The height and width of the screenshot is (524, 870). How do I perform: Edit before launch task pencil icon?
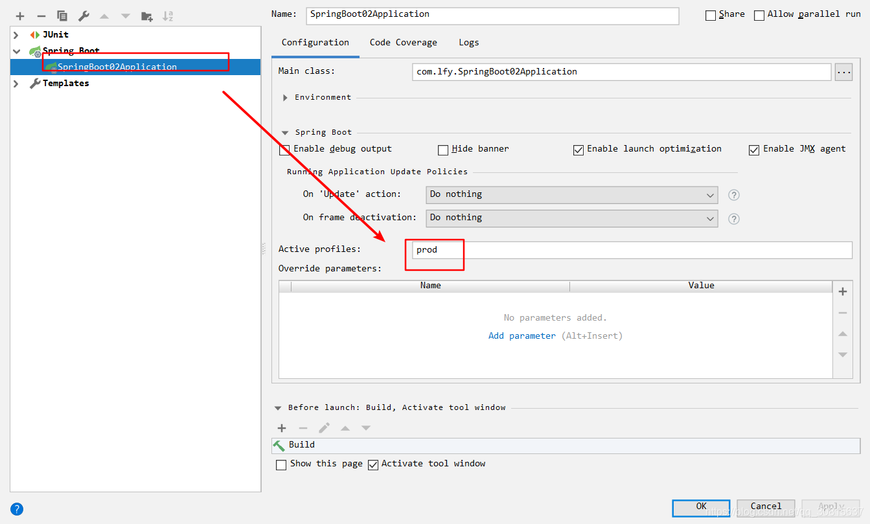coord(324,427)
